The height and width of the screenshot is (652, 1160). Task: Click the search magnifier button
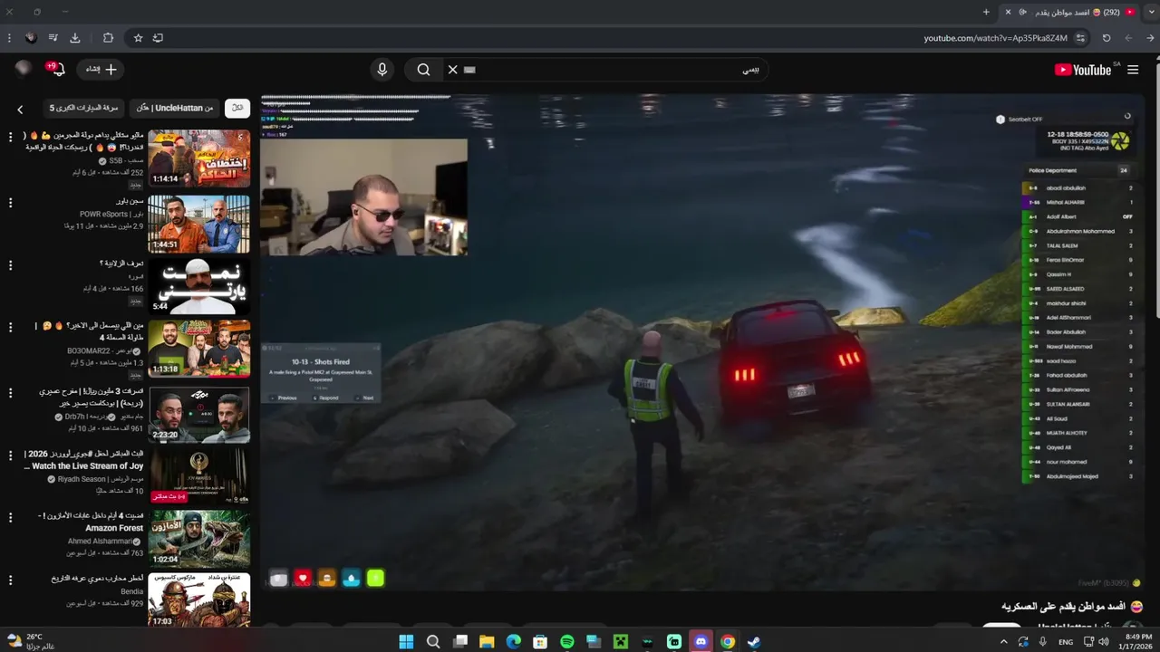(x=423, y=70)
